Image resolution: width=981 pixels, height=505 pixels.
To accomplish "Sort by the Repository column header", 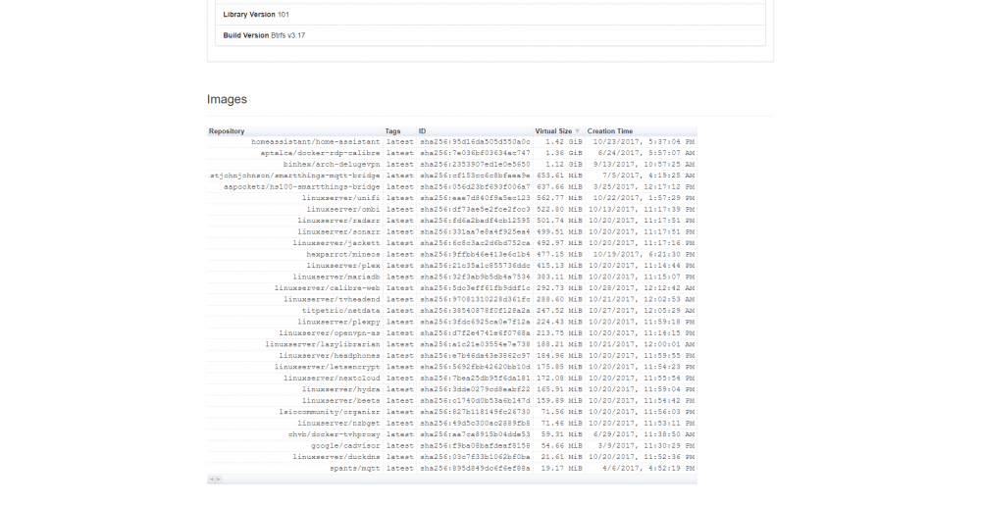I will (227, 131).
